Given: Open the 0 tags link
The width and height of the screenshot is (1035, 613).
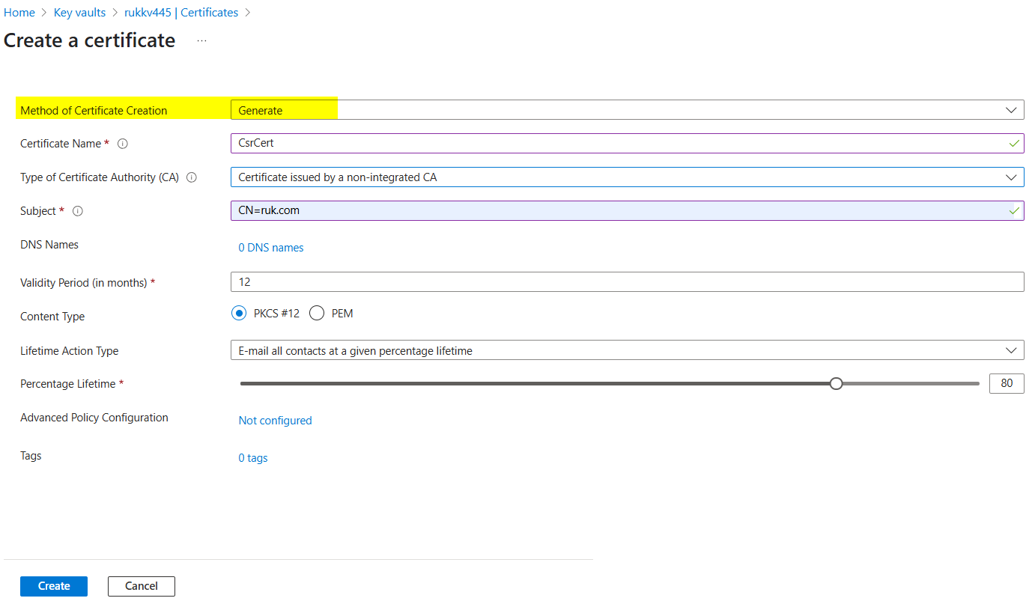Looking at the screenshot, I should [x=253, y=458].
